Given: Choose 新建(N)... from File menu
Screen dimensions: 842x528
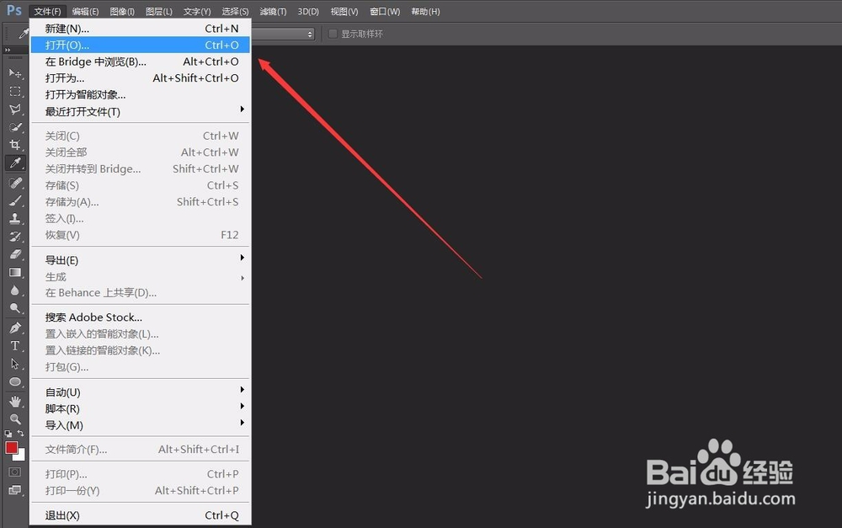Looking at the screenshot, I should point(140,29).
